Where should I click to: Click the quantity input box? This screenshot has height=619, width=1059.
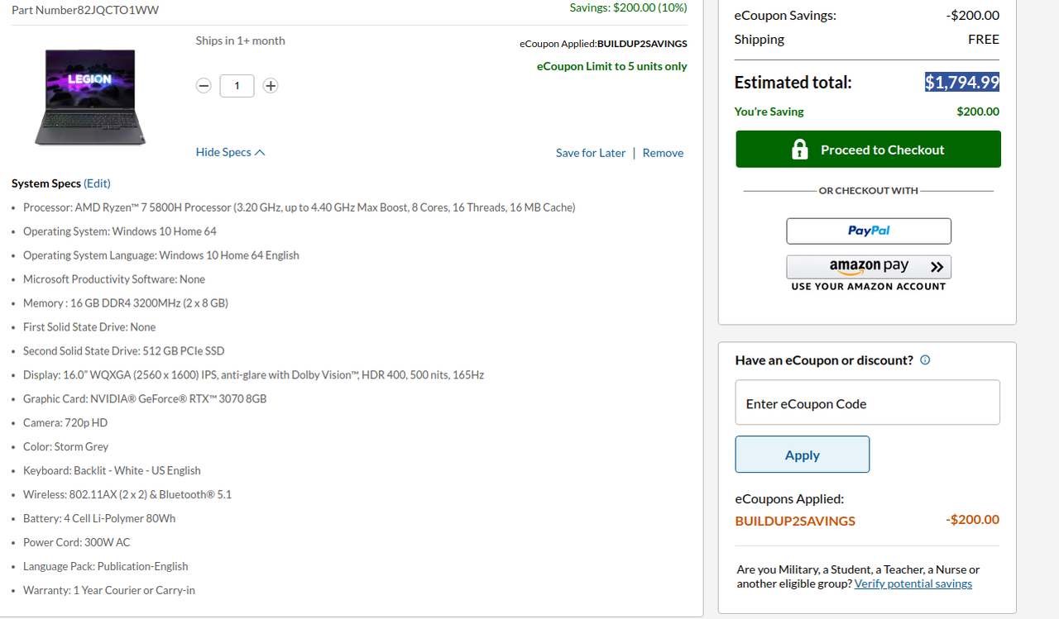coord(237,85)
